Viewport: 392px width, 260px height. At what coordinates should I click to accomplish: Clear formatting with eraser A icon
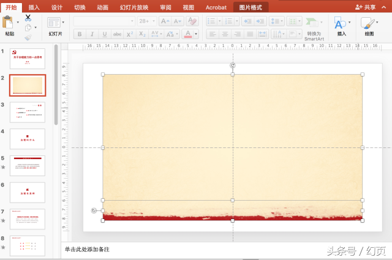(x=192, y=21)
